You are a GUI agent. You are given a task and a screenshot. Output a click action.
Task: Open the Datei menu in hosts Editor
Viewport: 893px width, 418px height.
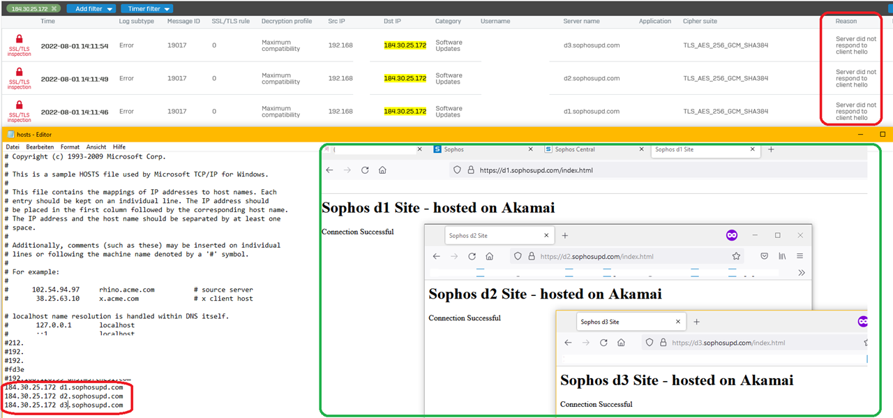[x=13, y=147]
